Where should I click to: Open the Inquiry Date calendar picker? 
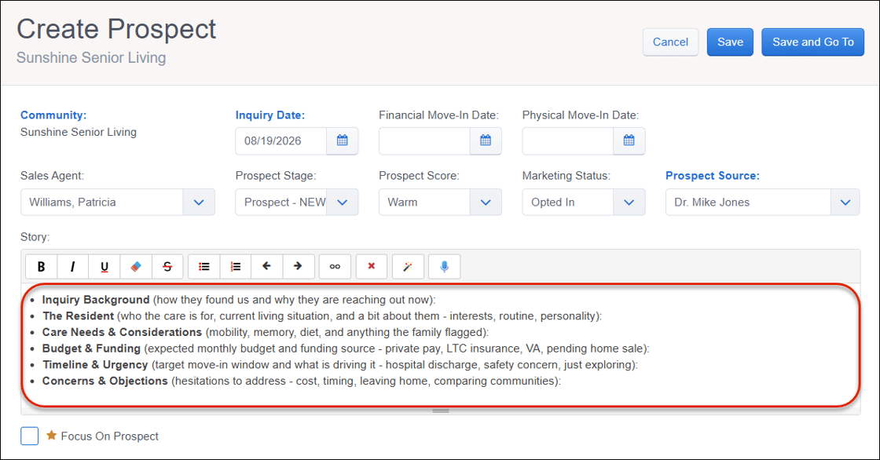[343, 141]
